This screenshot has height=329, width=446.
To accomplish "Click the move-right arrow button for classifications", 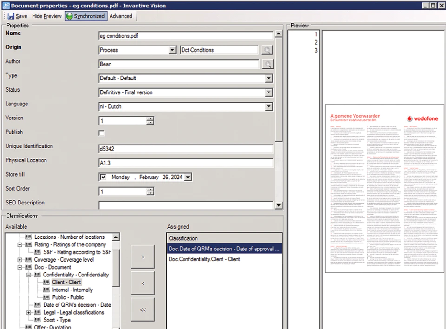I will (143, 257).
